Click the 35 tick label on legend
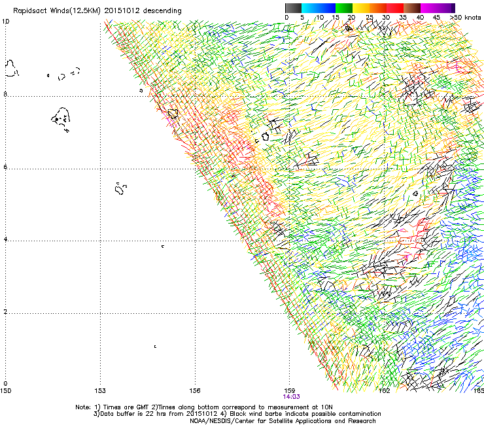 pos(403,17)
